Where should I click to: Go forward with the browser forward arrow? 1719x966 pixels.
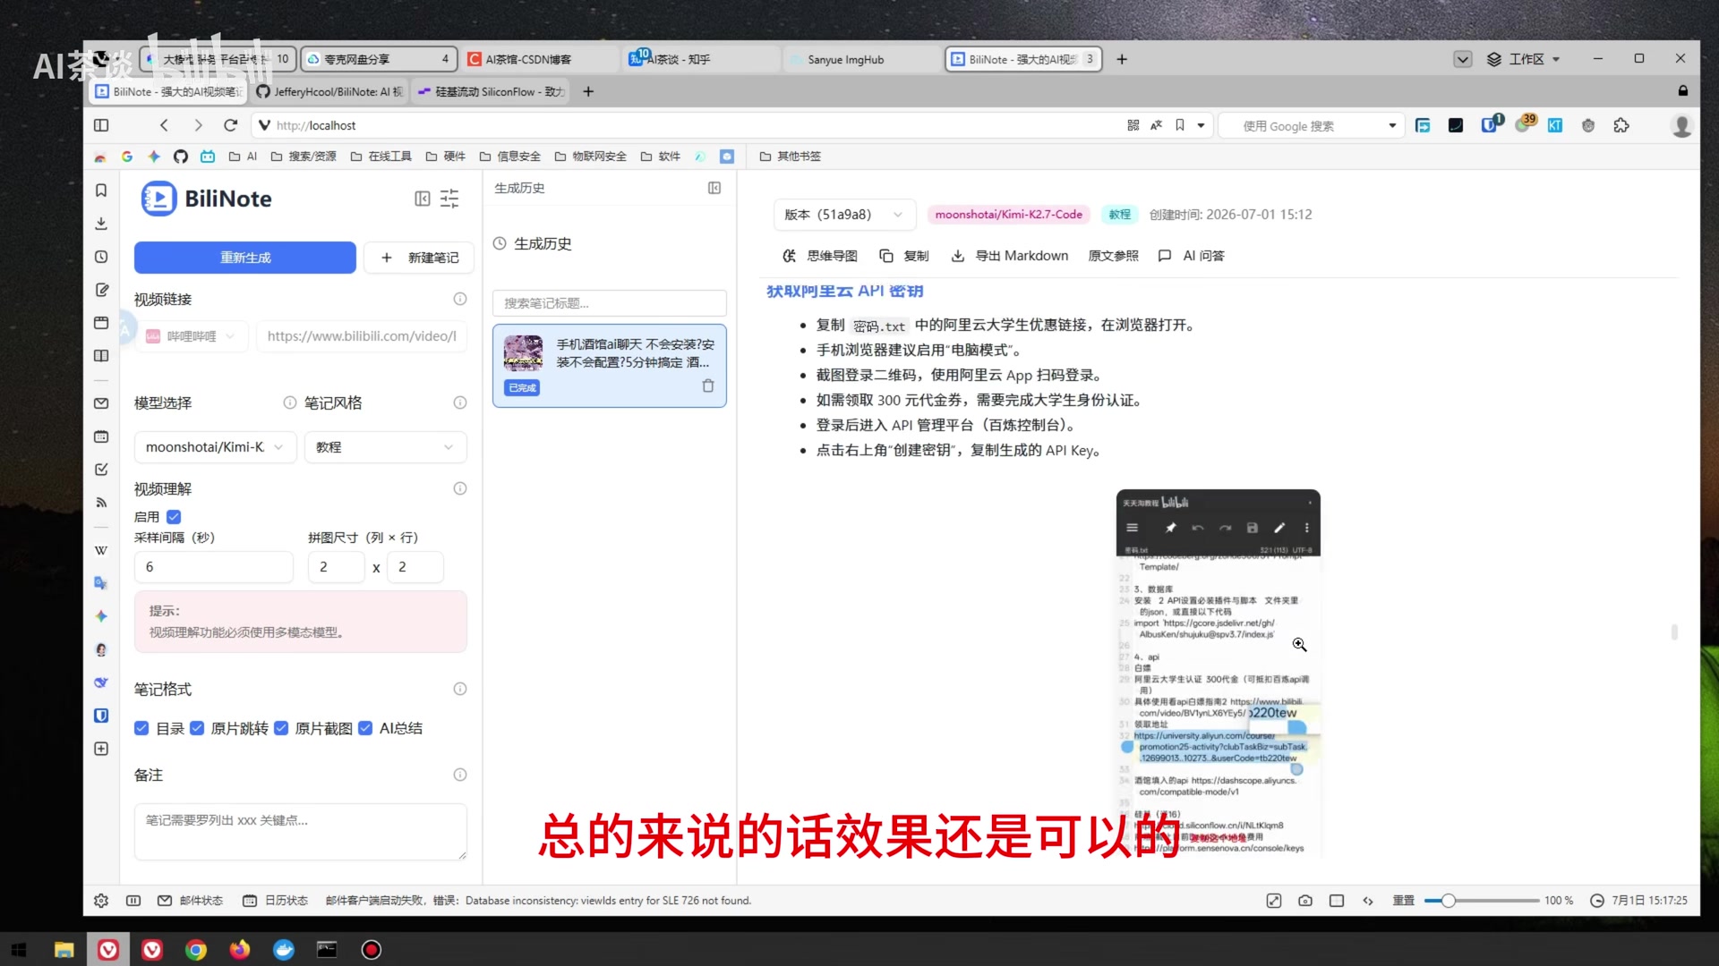pyautogui.click(x=198, y=125)
